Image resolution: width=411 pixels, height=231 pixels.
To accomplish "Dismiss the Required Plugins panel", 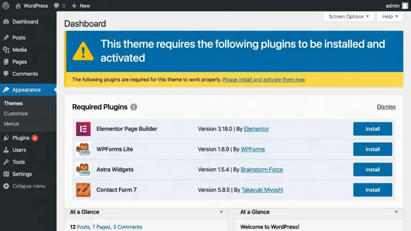I will click(386, 107).
